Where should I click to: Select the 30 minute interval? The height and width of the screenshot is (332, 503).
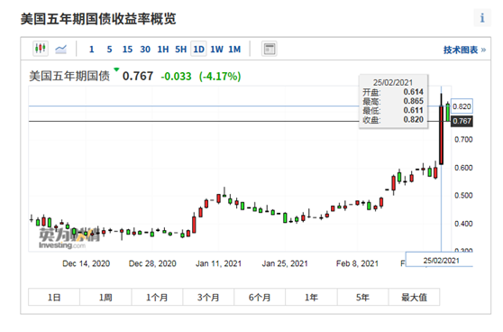[145, 50]
